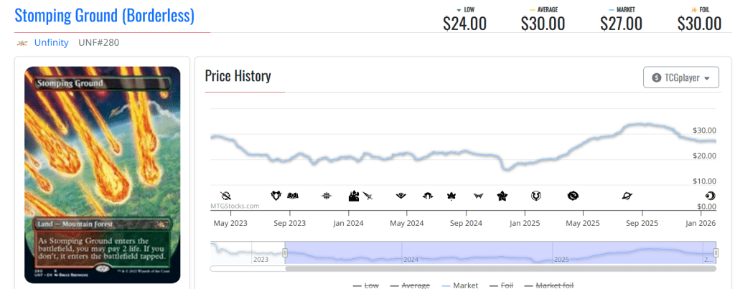Click the castle set icon near Jan 2024
Image resolution: width=735 pixels, height=289 pixels.
(353, 195)
